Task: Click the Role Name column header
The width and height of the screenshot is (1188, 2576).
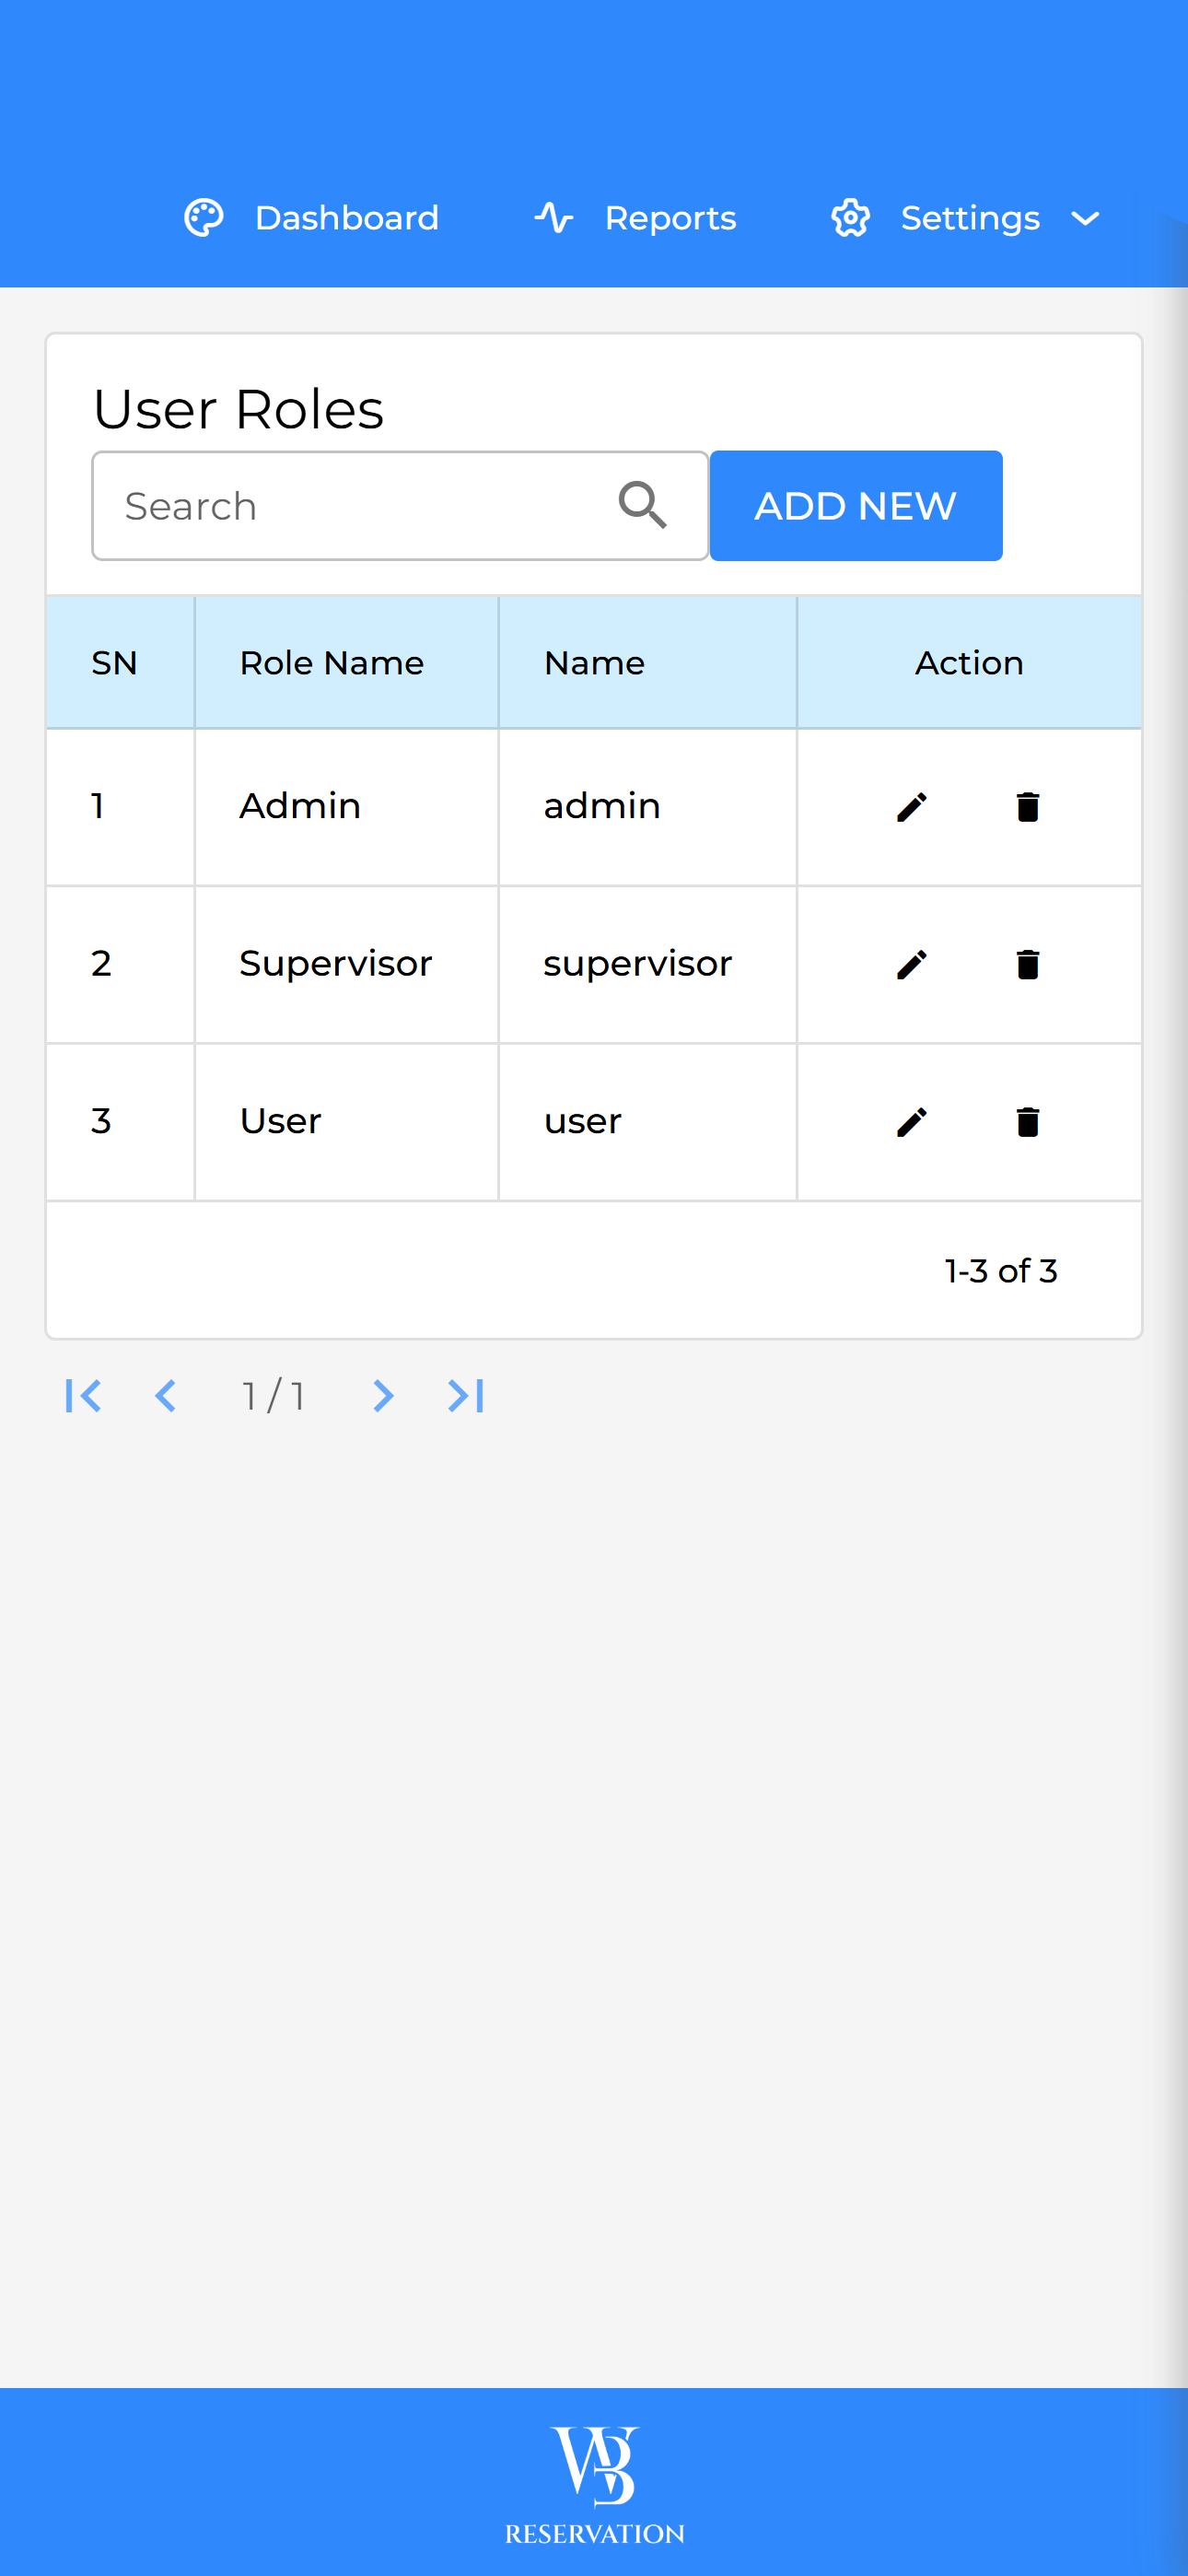Action: click(x=332, y=663)
